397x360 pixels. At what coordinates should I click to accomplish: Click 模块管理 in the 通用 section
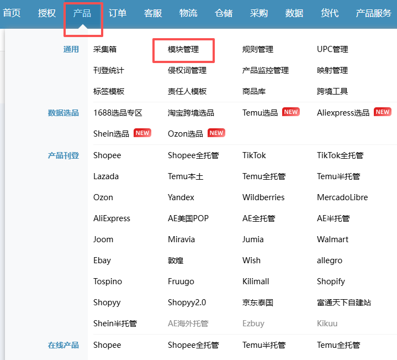pyautogui.click(x=183, y=49)
